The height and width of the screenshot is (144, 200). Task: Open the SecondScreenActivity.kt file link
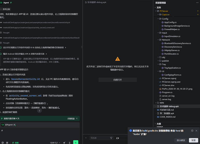pyautogui.click(x=26, y=79)
